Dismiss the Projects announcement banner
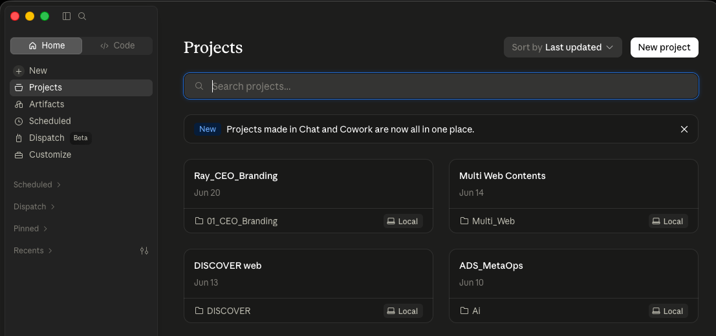 point(684,129)
